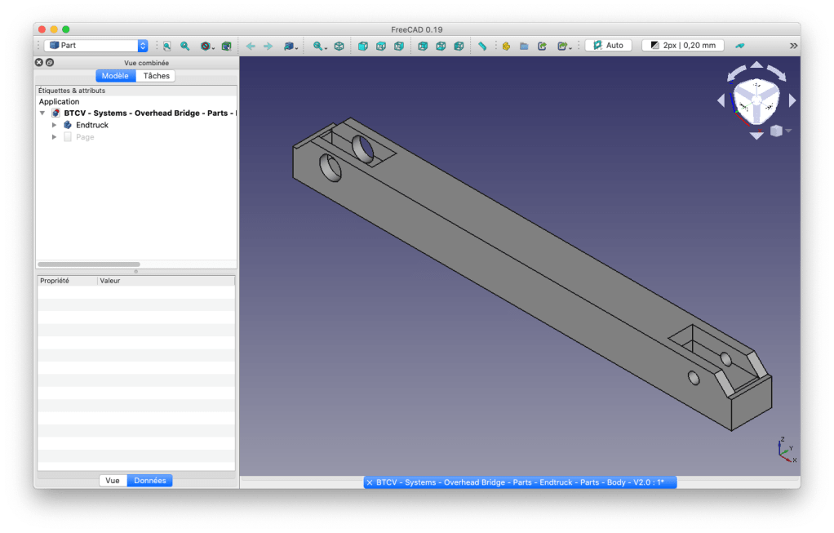This screenshot has height=533, width=834.
Task: Collapse the BTCV document tree node
Action: [42, 113]
